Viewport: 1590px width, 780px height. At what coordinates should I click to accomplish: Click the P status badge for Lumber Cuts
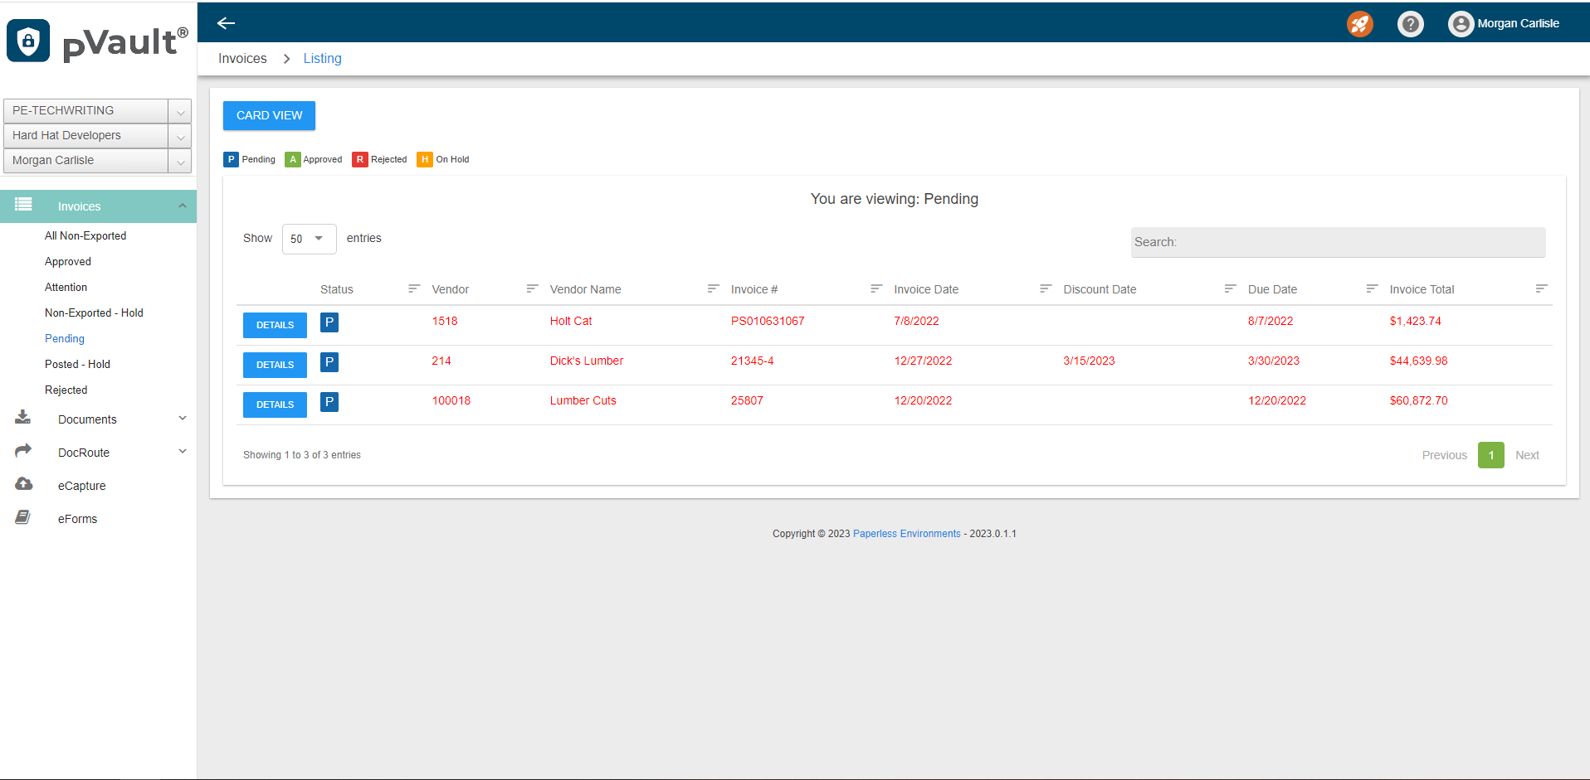(329, 402)
